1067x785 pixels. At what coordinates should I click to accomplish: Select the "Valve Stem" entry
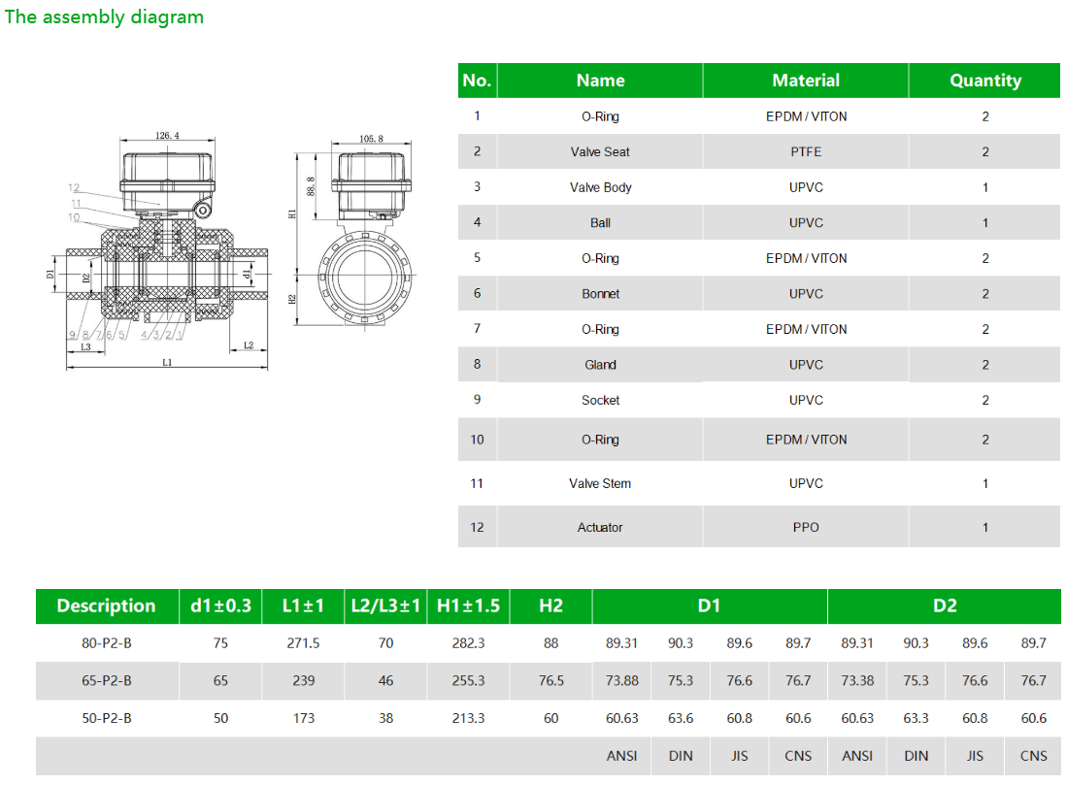point(600,483)
